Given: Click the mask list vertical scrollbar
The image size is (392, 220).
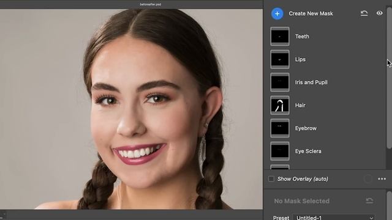Looking at the screenshot, I should [389, 78].
